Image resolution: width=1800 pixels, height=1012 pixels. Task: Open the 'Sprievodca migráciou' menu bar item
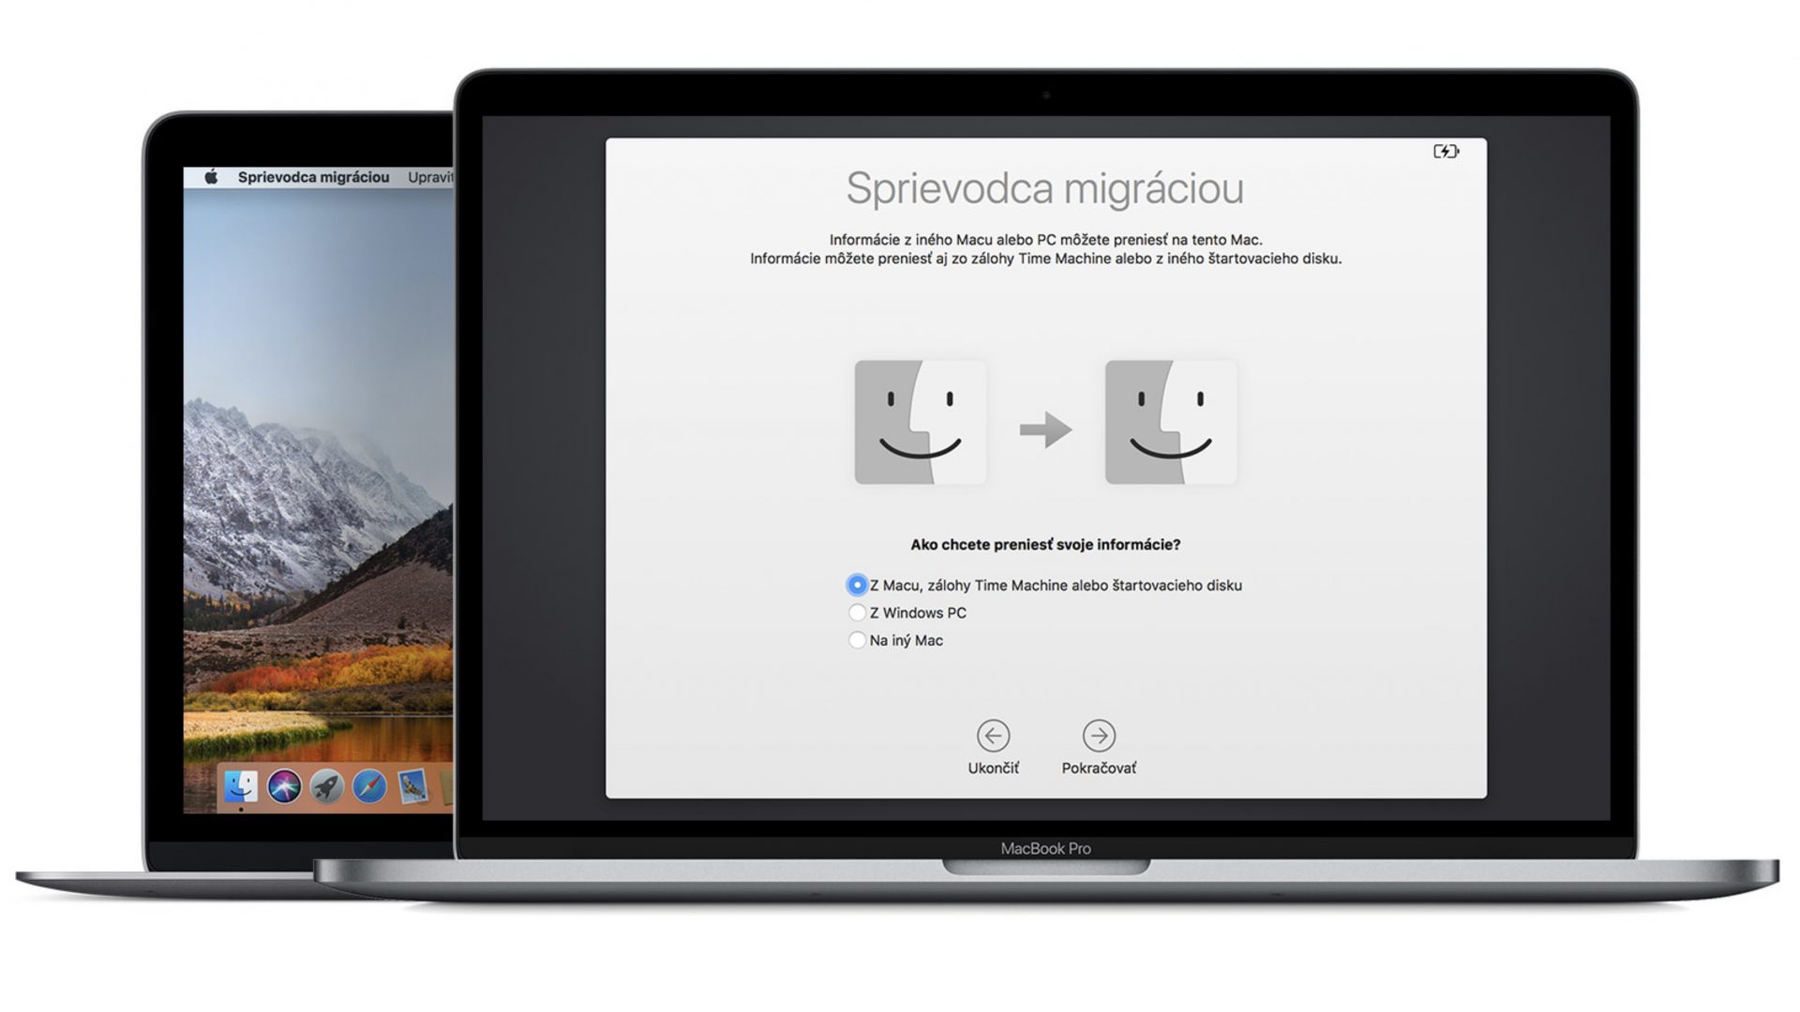[x=313, y=177]
